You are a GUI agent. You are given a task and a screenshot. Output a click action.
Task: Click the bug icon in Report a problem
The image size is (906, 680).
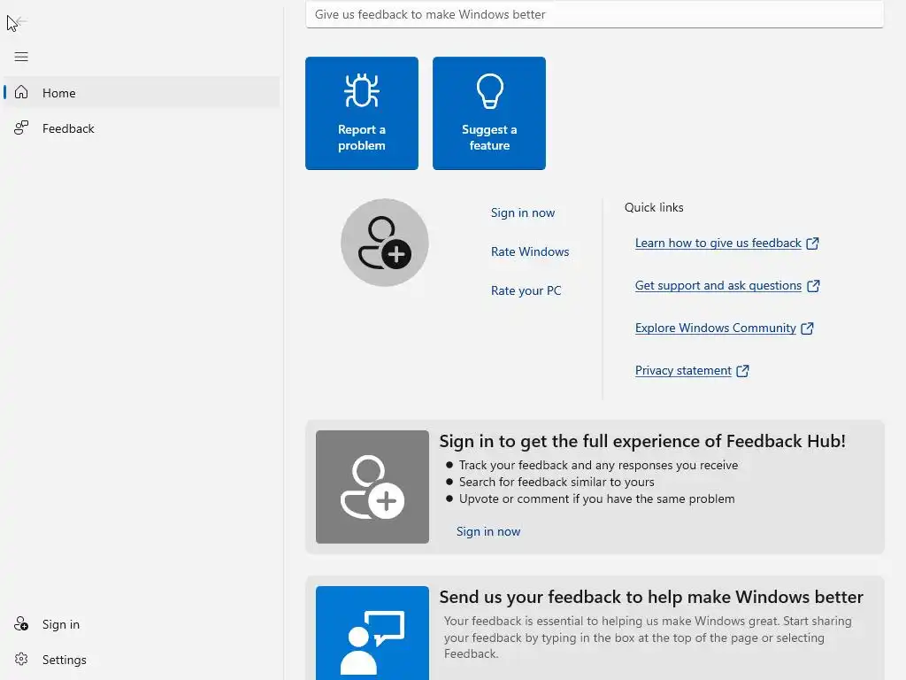[362, 91]
